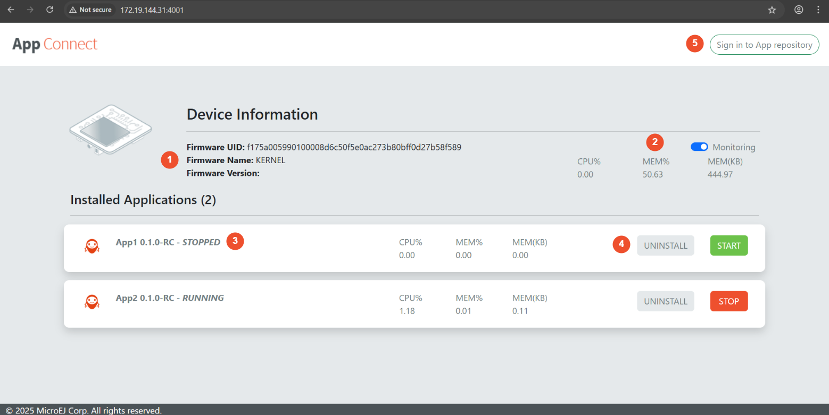This screenshot has height=415, width=829.
Task: Uninstall App1 0.1.0-RC
Action: click(665, 245)
